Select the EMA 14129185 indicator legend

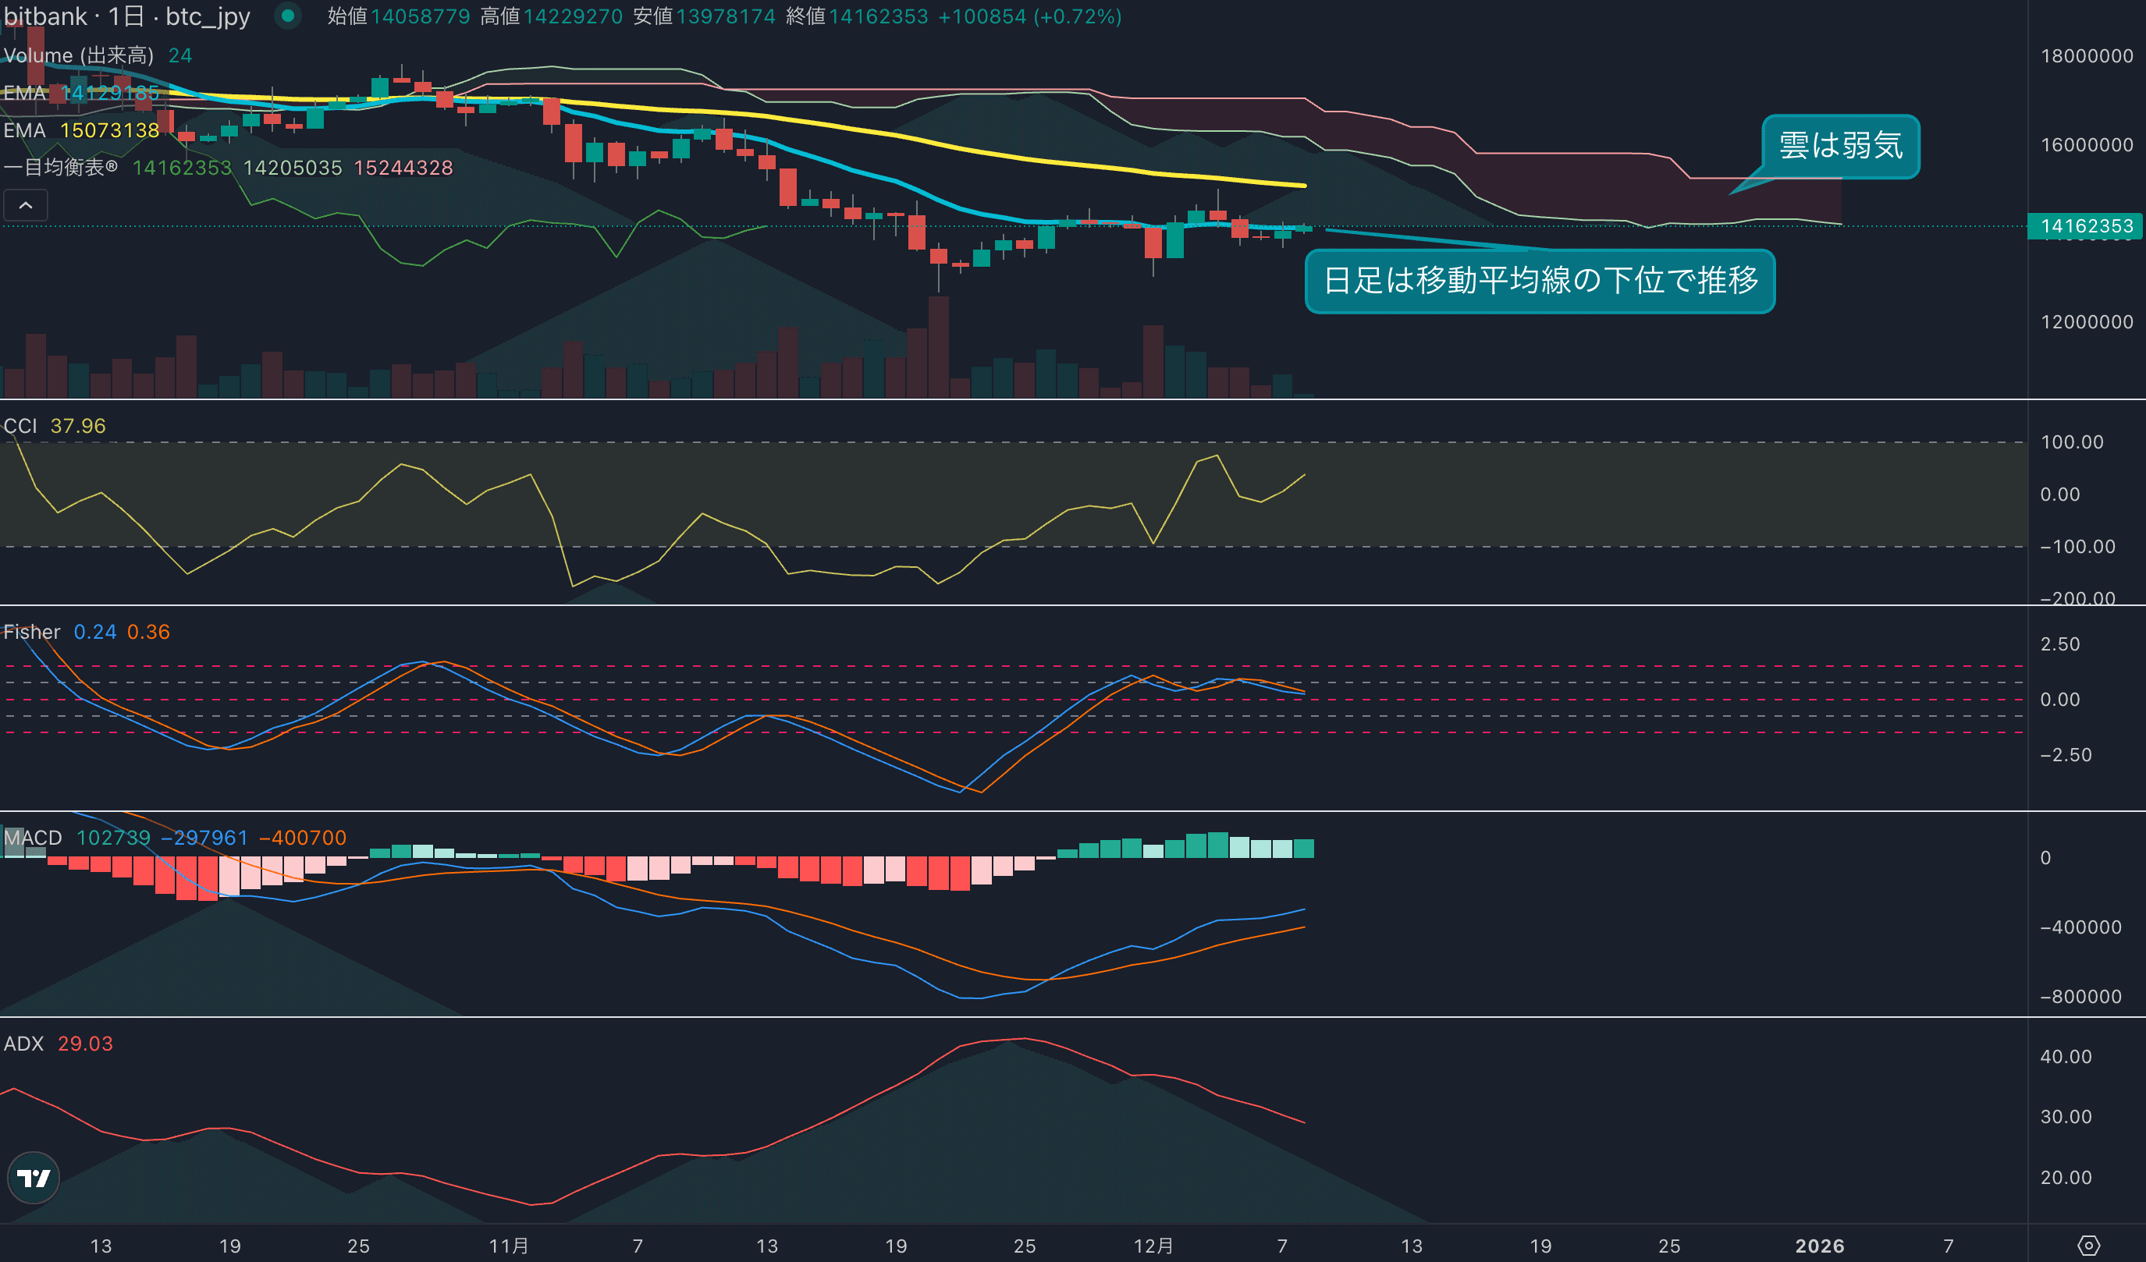[24, 93]
